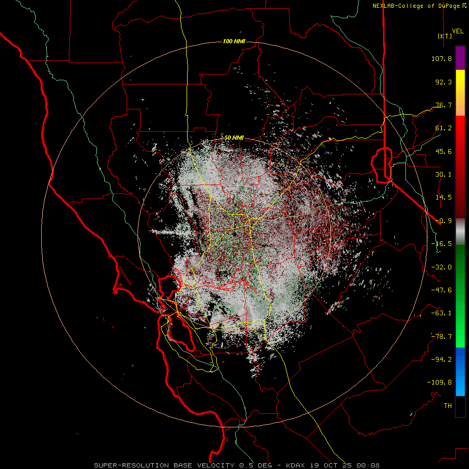Click the Super-Resolution Base Velocity caption text
Screen dimensions: 469x469
[x=237, y=465]
